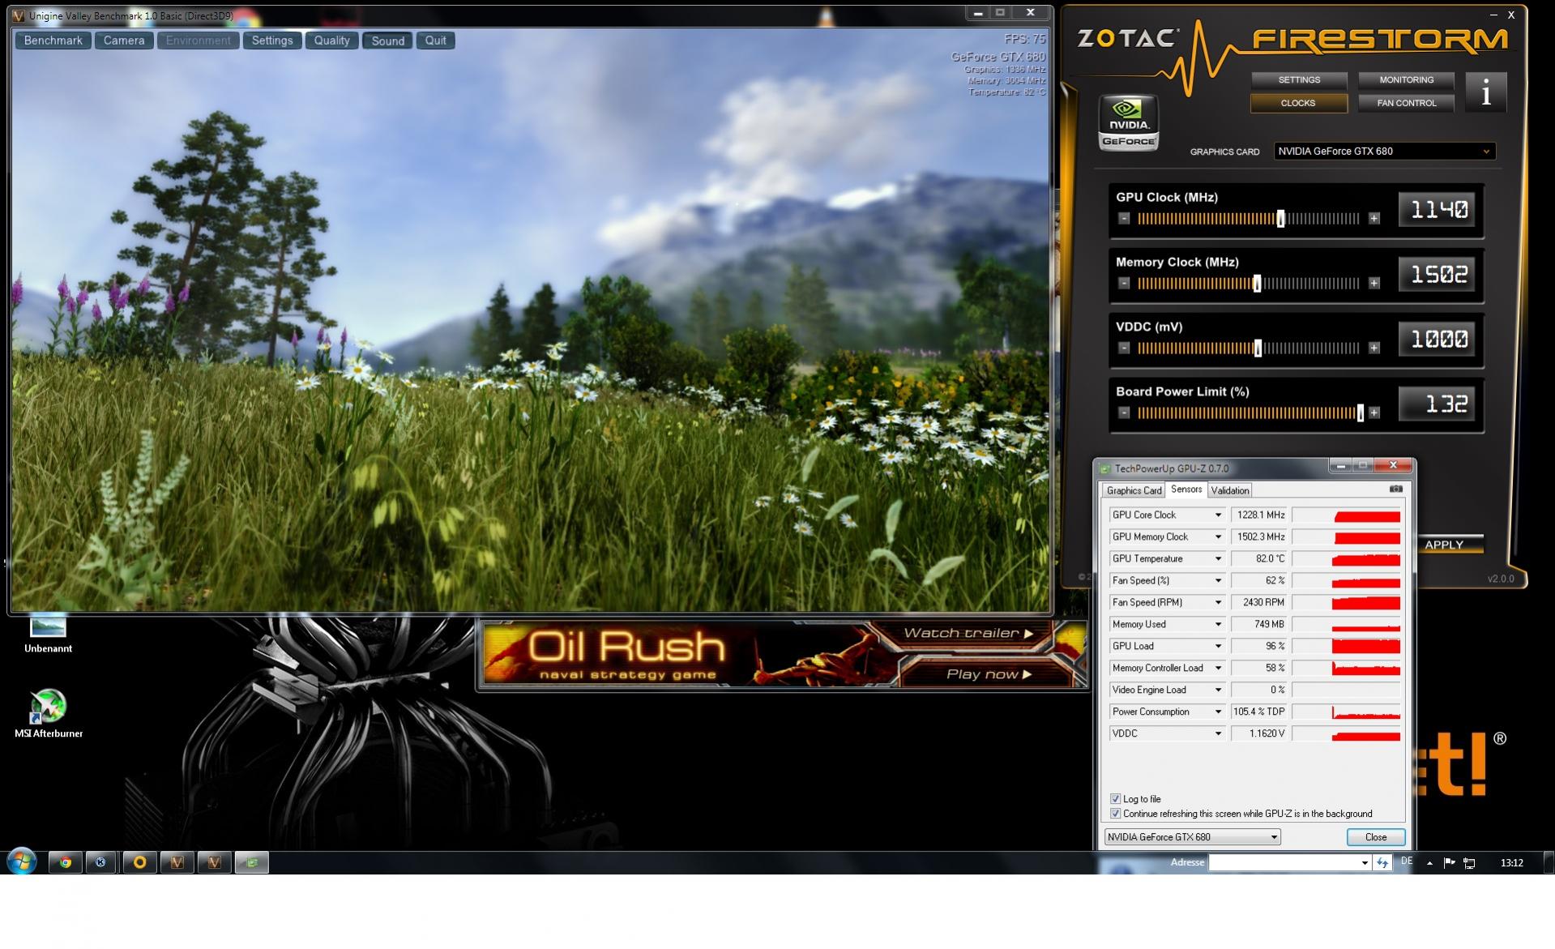Image resolution: width=1555 pixels, height=949 pixels.
Task: Click the NVIDIA GeForce logo badge in Firestorm
Action: point(1128,123)
